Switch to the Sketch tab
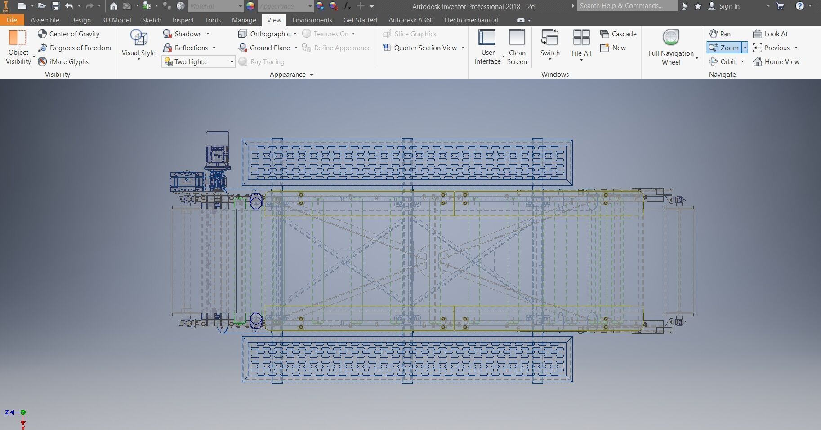 (x=152, y=20)
